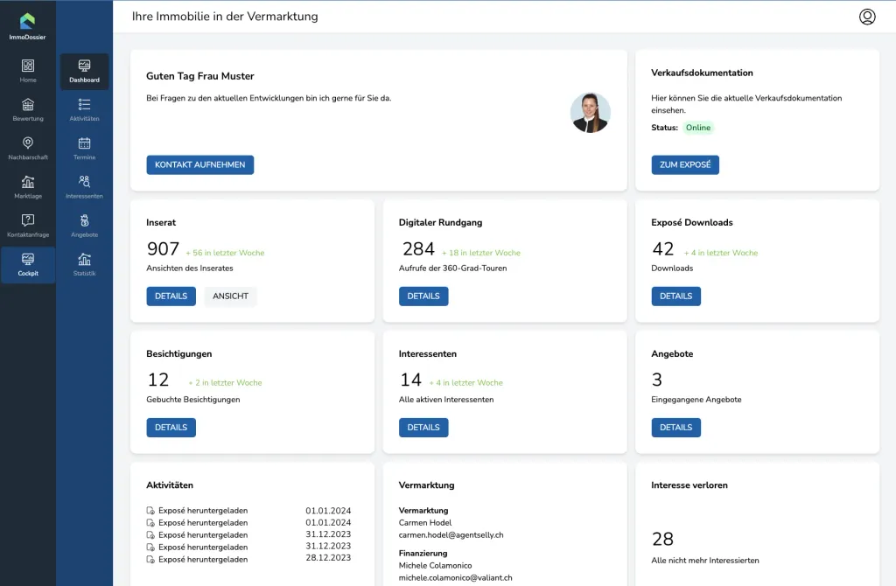The image size is (896, 586).
Task: View DETAILS for Digitaler Rundgang
Action: (x=423, y=296)
